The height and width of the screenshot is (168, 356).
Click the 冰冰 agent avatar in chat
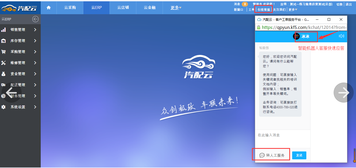tap(296, 36)
